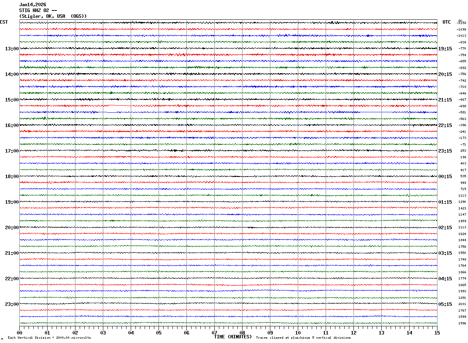Select the 16:00 CST time label
The image size is (468, 343).
(12, 125)
